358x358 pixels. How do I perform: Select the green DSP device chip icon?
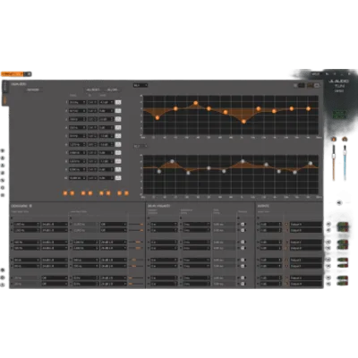click(339, 115)
